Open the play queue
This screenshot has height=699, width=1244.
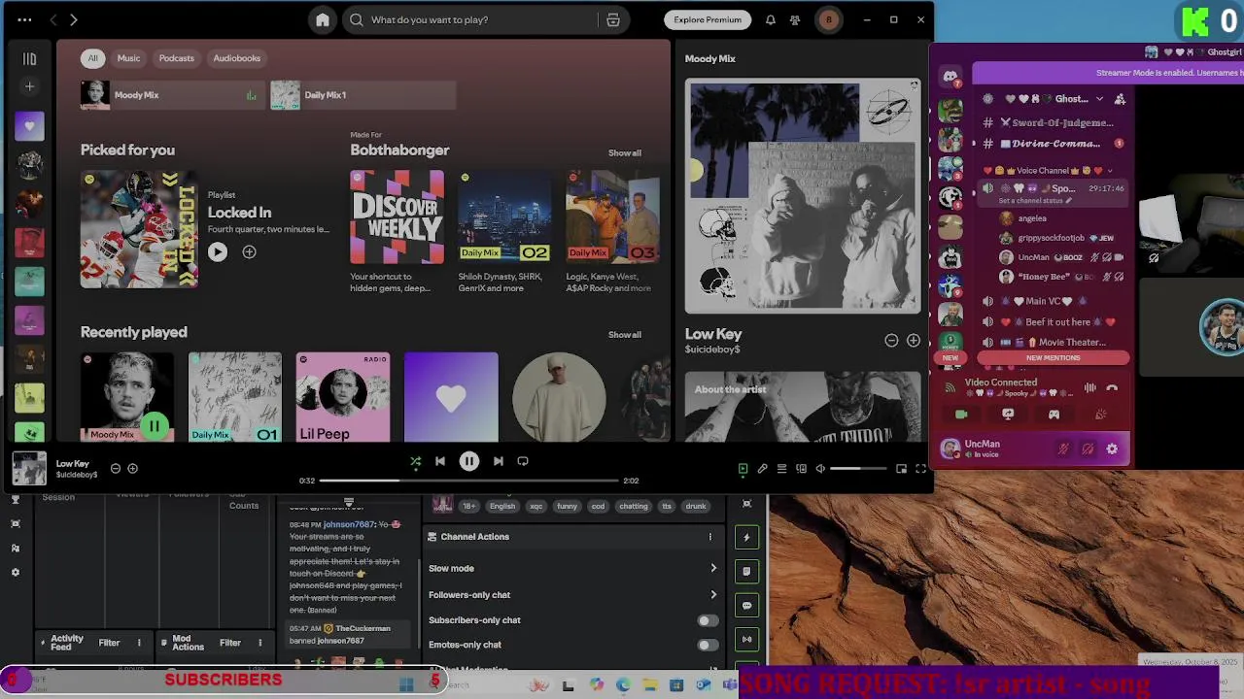pos(781,469)
